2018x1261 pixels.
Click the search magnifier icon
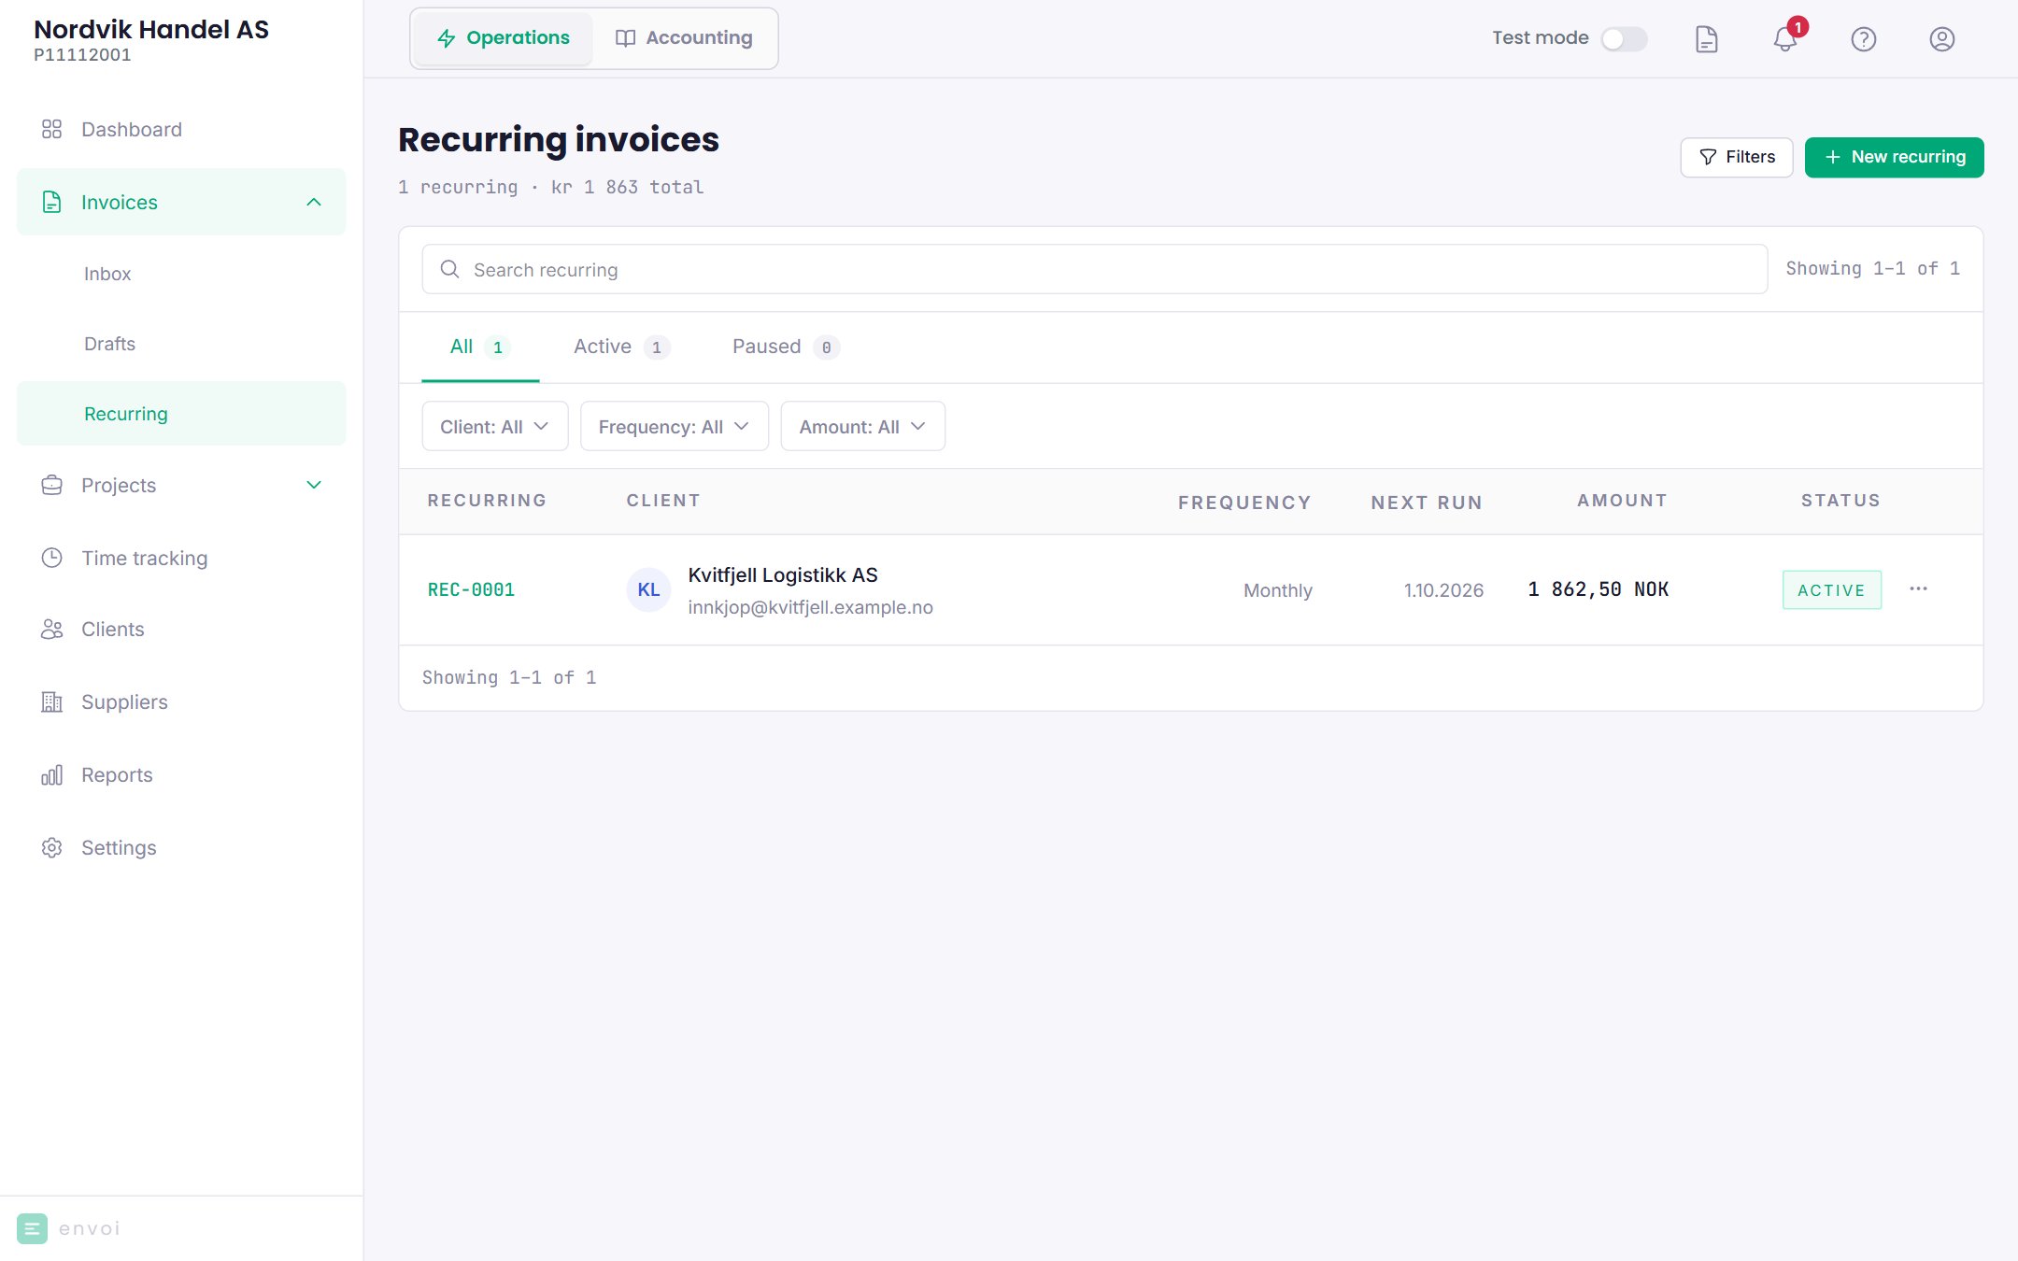pos(449,269)
